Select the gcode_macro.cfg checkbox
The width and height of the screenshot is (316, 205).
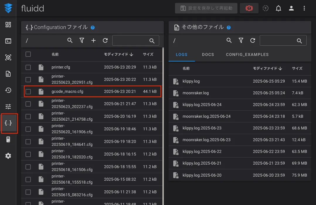[28, 92]
